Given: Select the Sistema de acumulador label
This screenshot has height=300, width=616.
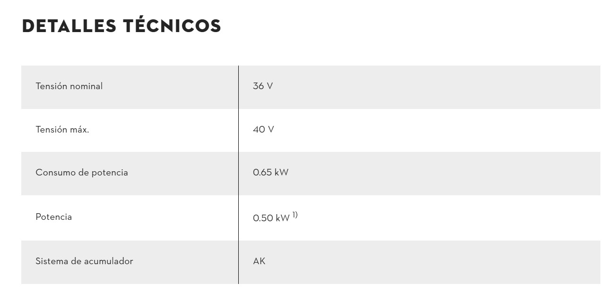Looking at the screenshot, I should tap(84, 261).
